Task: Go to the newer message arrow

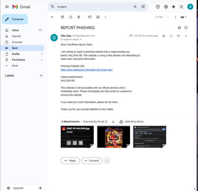Action: click(168, 17)
